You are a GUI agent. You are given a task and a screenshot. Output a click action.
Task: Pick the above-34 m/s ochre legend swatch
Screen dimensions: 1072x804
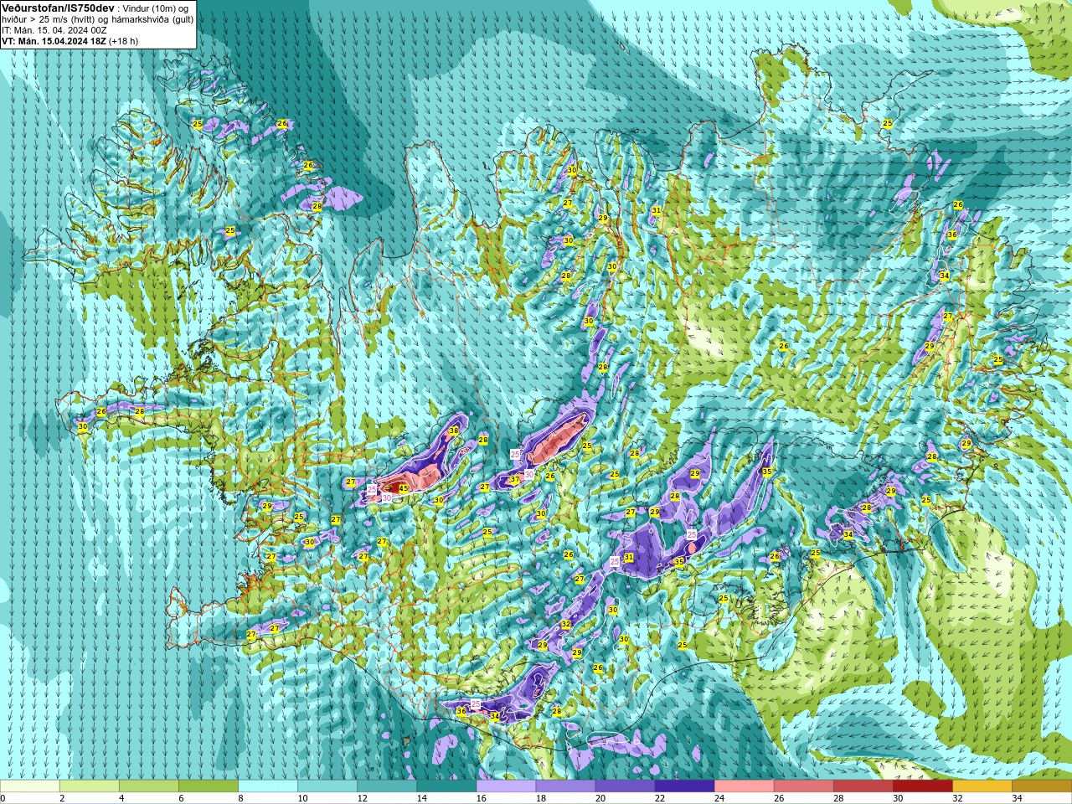pyautogui.click(x=1041, y=786)
